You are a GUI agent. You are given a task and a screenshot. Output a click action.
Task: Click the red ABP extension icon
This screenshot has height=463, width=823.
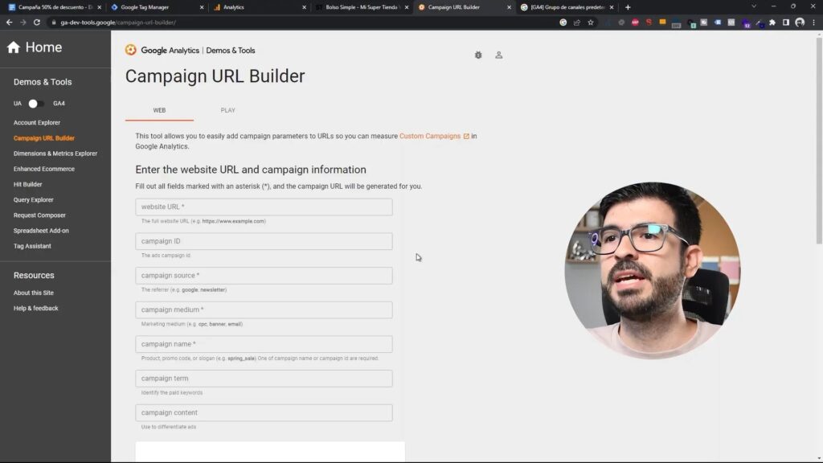click(635, 23)
